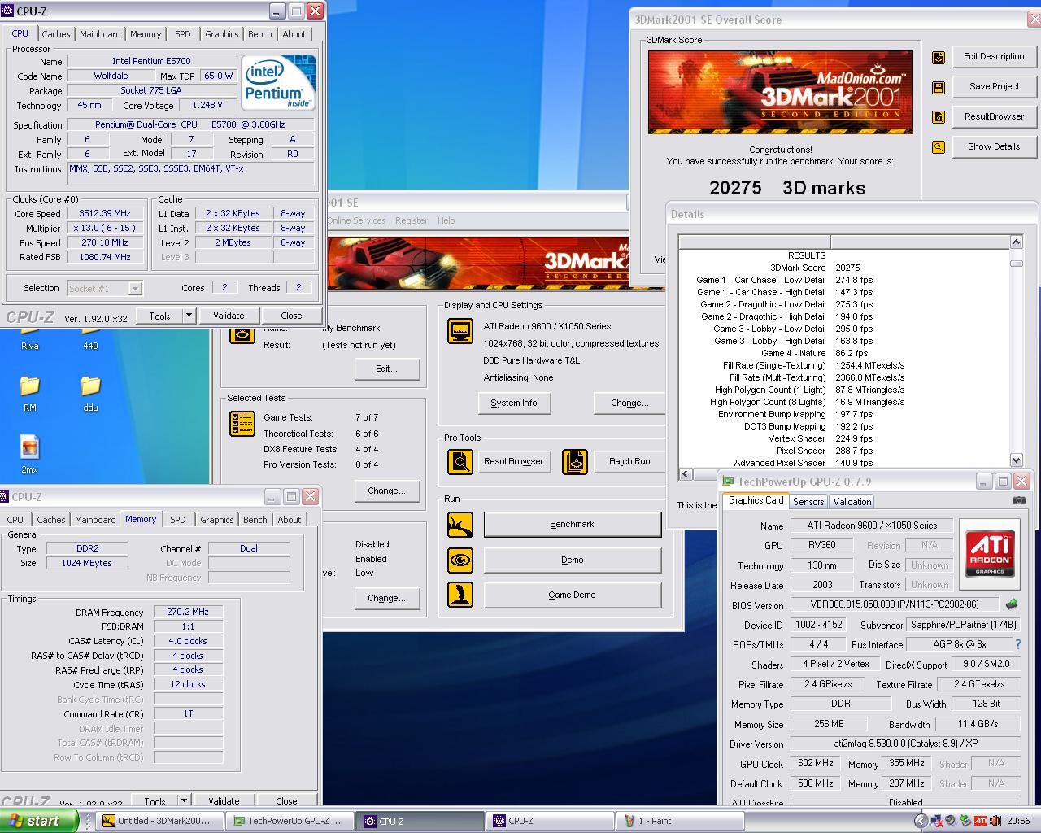Click the Edit... button for the project
Screen dimensions: 1041x833
pos(386,369)
